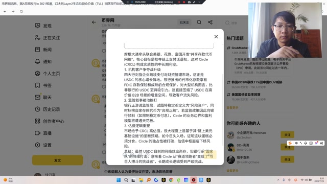Image resolution: width=327 pixels, height=184 pixels.
Task: Close the article popup with the X
Action: (x=216, y=37)
